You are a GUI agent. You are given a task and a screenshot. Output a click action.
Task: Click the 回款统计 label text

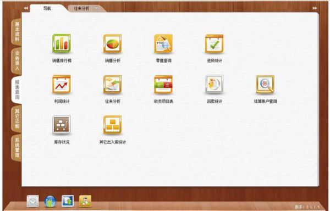pos(215,101)
